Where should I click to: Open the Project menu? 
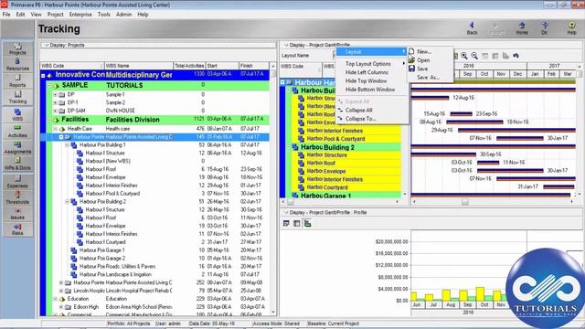pos(55,15)
